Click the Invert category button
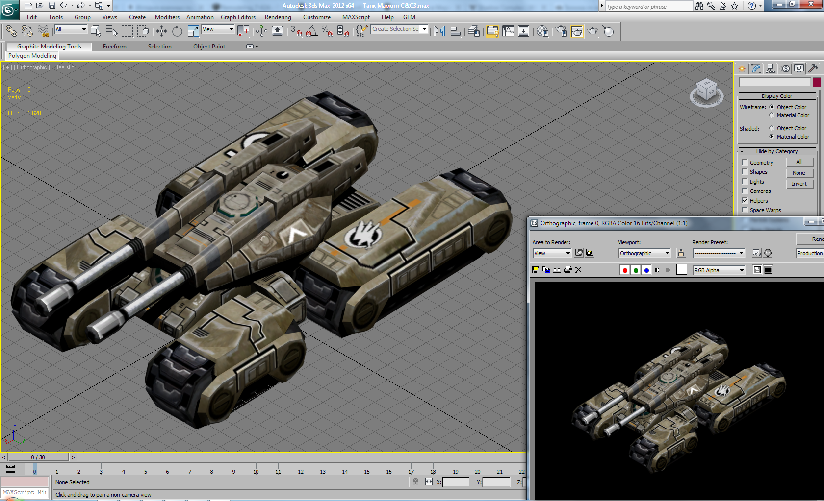824x501 pixels. (799, 184)
